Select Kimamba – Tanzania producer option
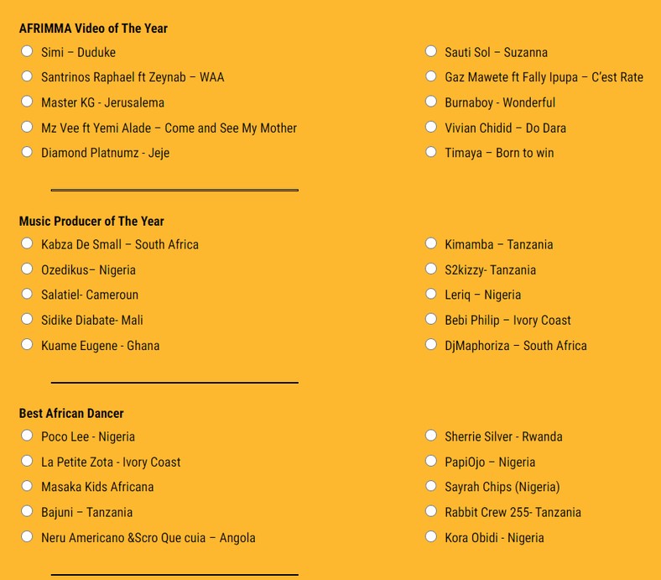 pyautogui.click(x=431, y=243)
